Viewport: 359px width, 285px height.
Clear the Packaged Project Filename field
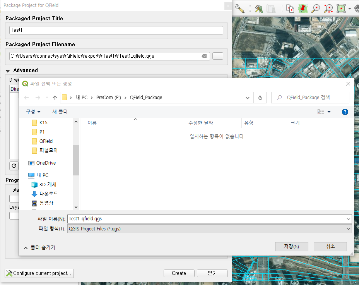pos(204,56)
